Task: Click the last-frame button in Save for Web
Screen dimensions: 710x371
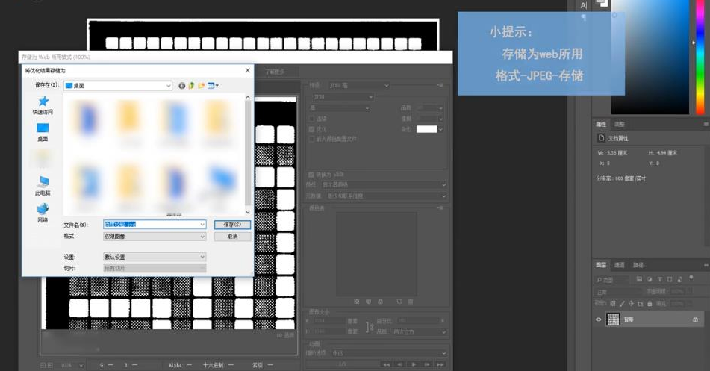Action: pyautogui.click(x=440, y=364)
